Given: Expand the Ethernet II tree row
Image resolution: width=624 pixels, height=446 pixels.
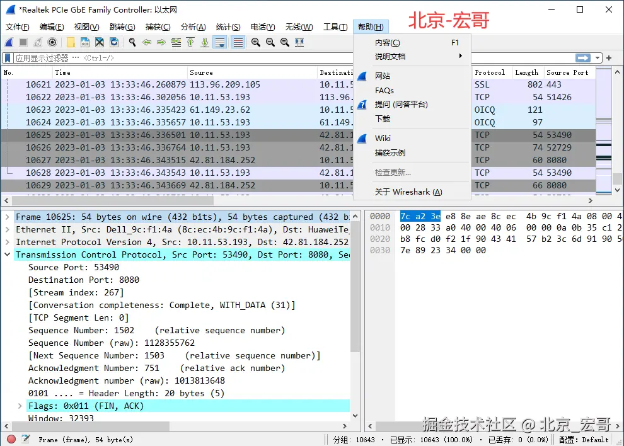Looking at the screenshot, I should click(x=7, y=229).
